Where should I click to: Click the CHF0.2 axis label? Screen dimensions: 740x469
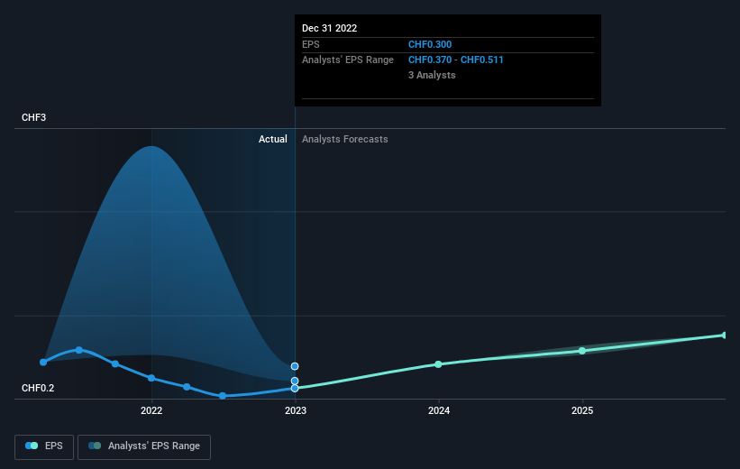(x=38, y=388)
